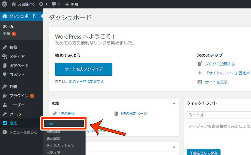Click the メディア icon in sidebar

[5, 56]
